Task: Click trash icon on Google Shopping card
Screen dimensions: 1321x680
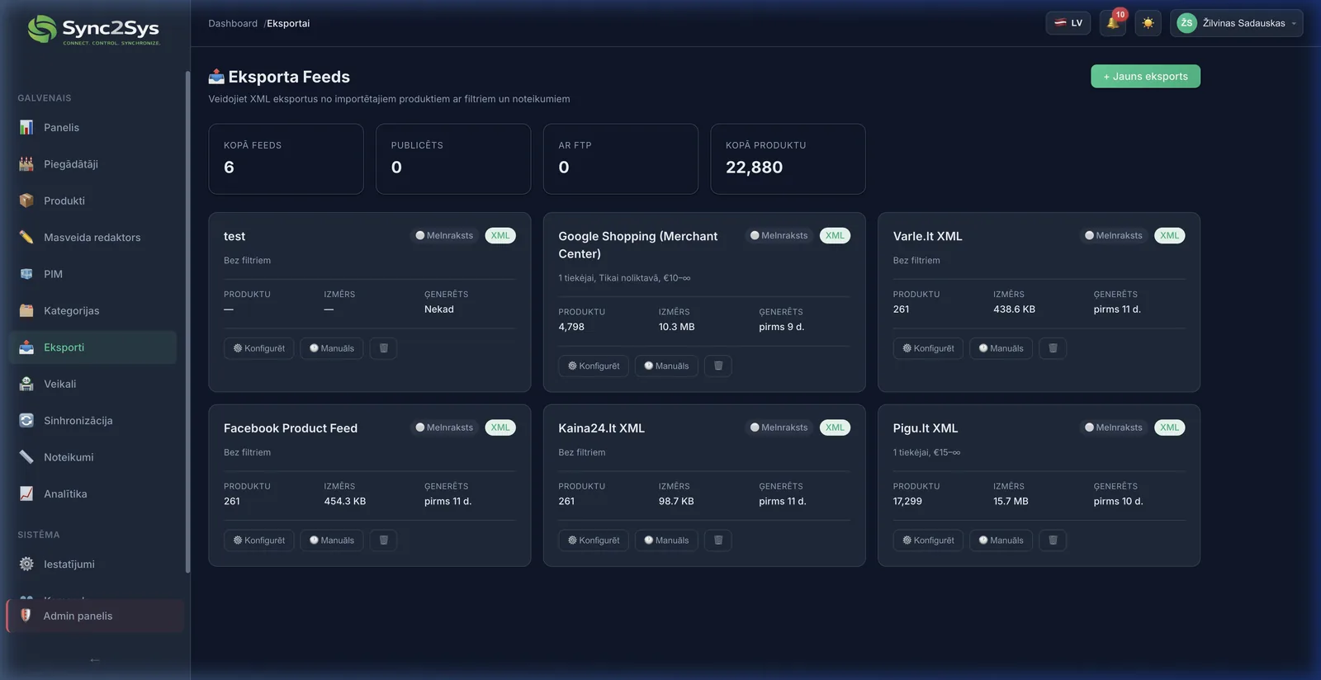Action: click(717, 366)
